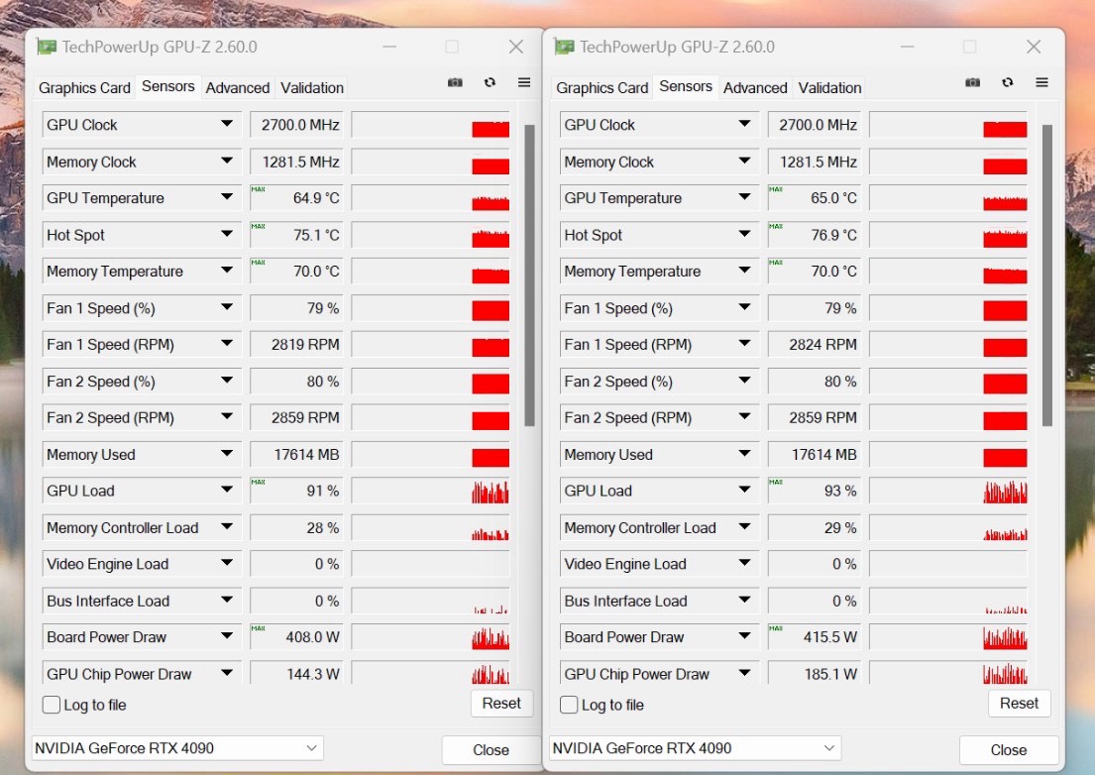Click the vertical scrollbar in the left sensor list

[529, 276]
